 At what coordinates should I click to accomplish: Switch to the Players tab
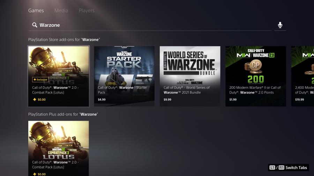pyautogui.click(x=87, y=10)
